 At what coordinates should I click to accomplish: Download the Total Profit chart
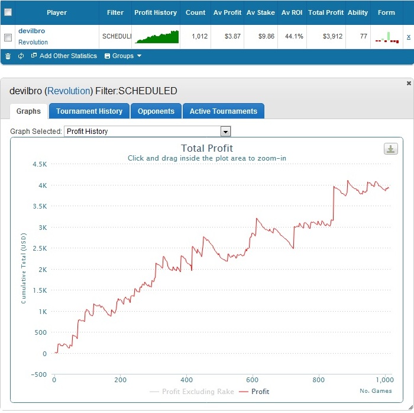pyautogui.click(x=390, y=149)
